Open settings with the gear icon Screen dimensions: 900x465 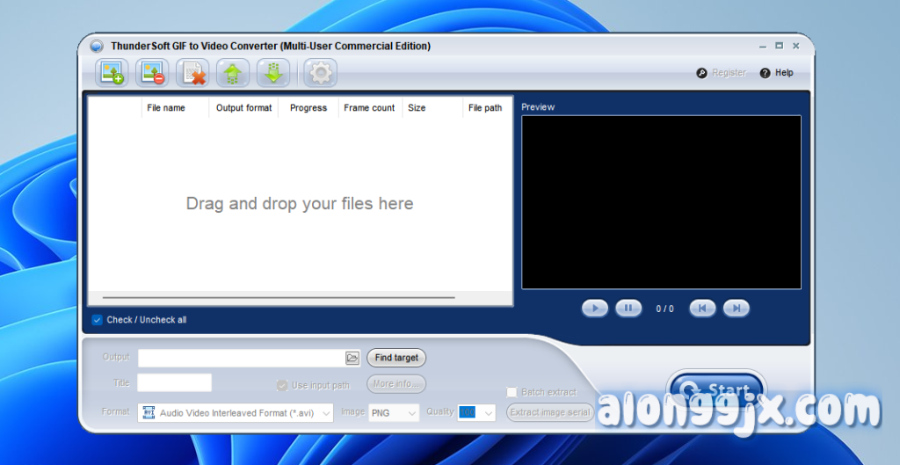[320, 73]
